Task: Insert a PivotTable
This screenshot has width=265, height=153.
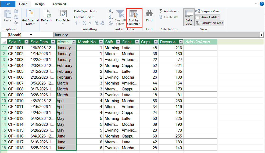Action: [63, 17]
